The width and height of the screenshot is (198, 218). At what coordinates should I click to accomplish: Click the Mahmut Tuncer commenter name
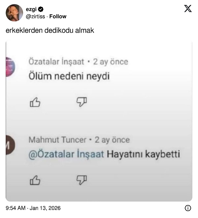pyautogui.click(x=57, y=140)
